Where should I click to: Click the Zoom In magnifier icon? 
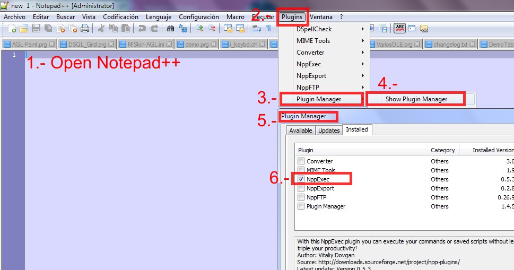[x=199, y=29]
